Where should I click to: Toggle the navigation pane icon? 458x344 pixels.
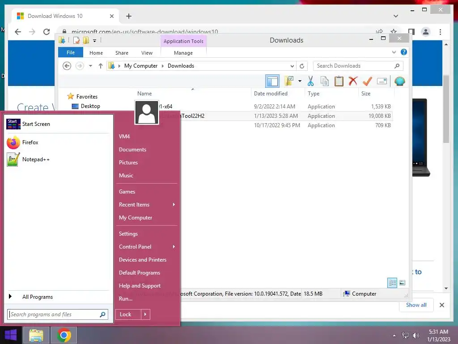click(272, 81)
